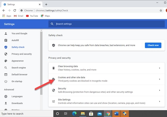Click the search magnifier in settings bar
167x117 pixels.
[52, 24]
